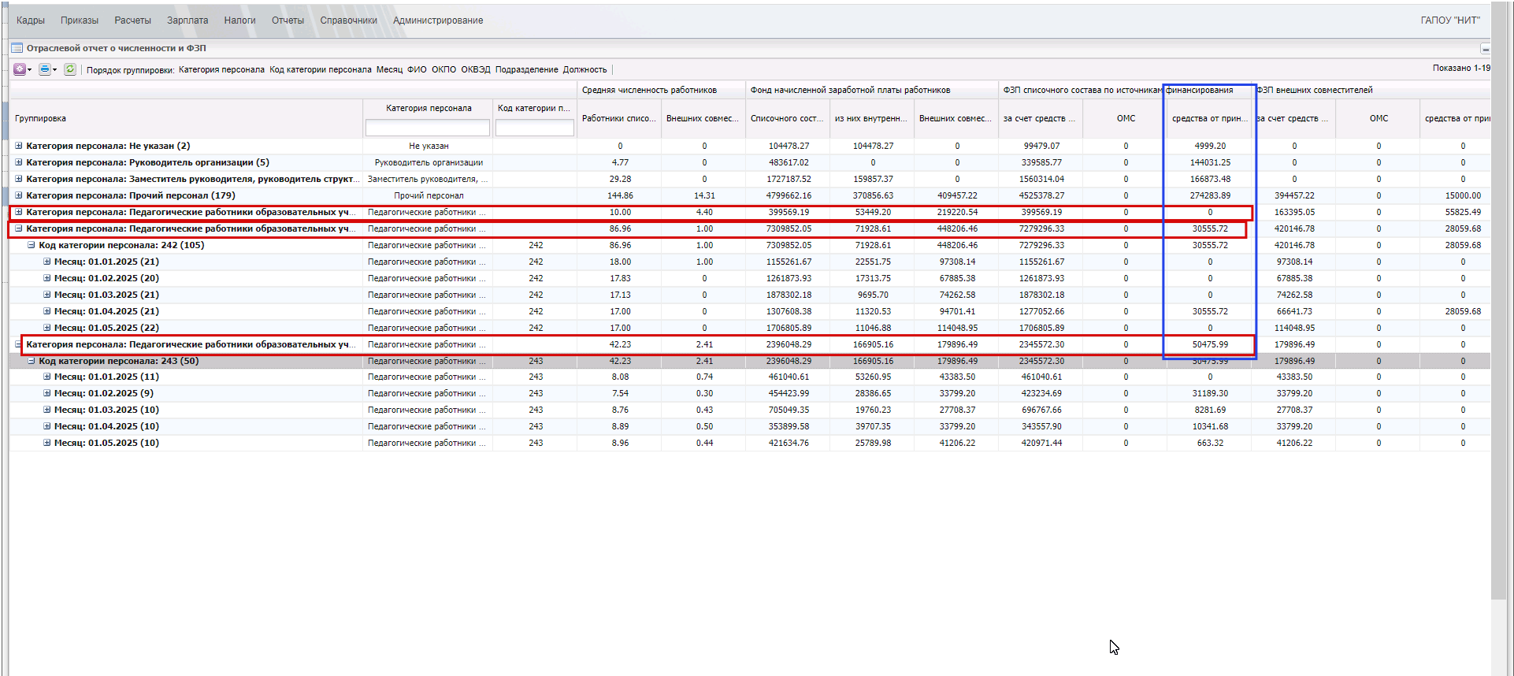Expand 'Месяц: 01.03.2025 (21)' row

coord(47,295)
